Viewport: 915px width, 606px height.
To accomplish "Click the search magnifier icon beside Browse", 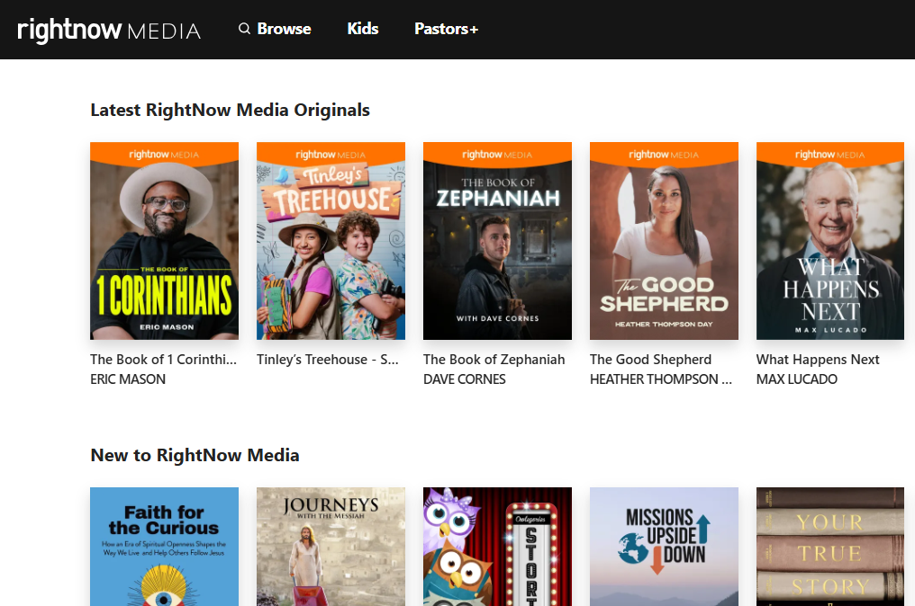I will [x=244, y=29].
